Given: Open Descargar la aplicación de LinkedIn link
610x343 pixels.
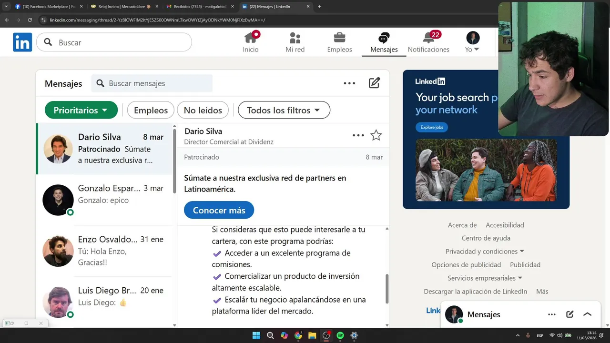Looking at the screenshot, I should point(476,291).
